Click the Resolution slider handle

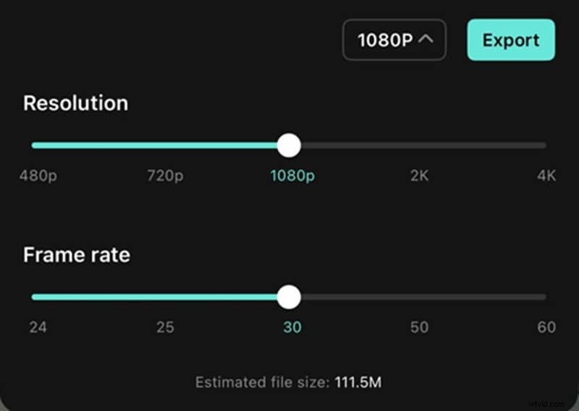(289, 145)
